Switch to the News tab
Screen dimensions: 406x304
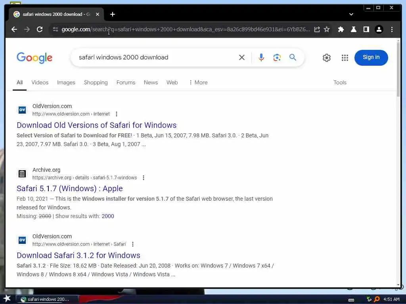pyautogui.click(x=151, y=82)
